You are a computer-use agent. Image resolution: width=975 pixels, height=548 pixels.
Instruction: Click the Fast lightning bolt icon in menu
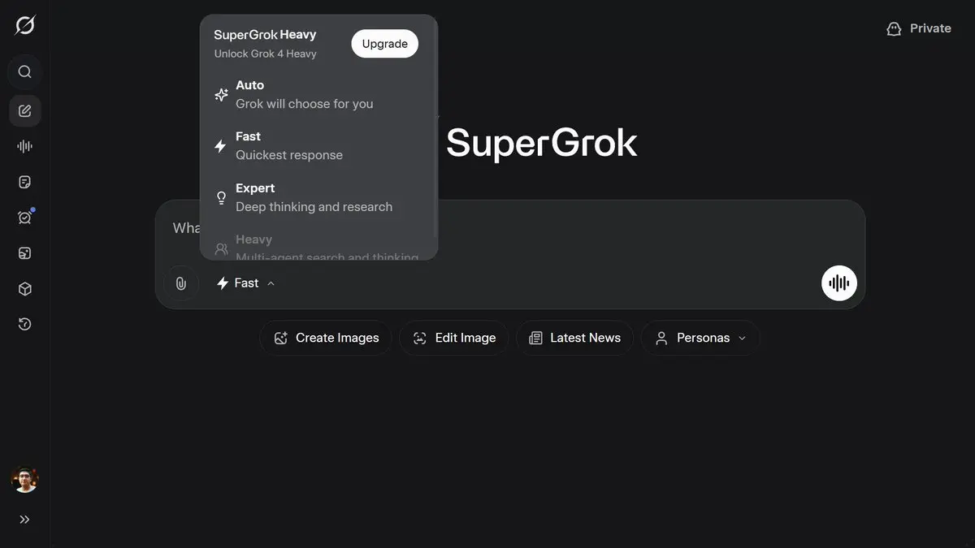click(220, 146)
